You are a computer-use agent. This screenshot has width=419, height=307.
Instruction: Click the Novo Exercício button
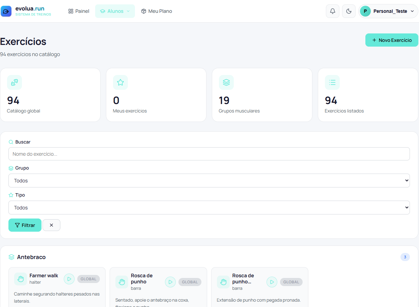click(x=392, y=40)
